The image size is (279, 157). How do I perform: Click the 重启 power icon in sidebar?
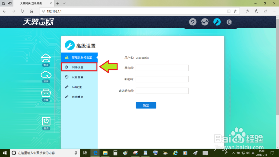pyautogui.click(x=46, y=123)
